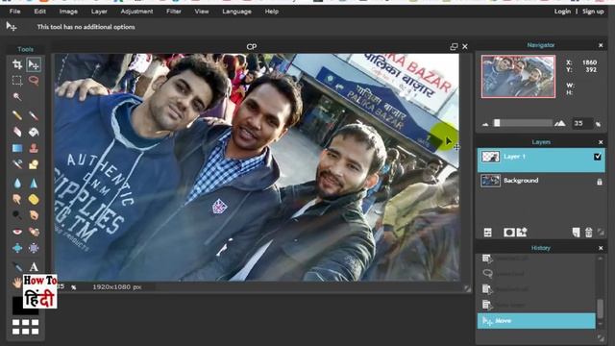
Task: Click the Layer 1 thumbnail
Action: point(490,157)
